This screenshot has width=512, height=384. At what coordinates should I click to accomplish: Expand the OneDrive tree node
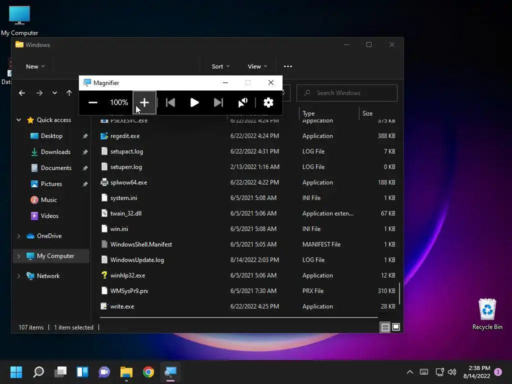point(18,236)
